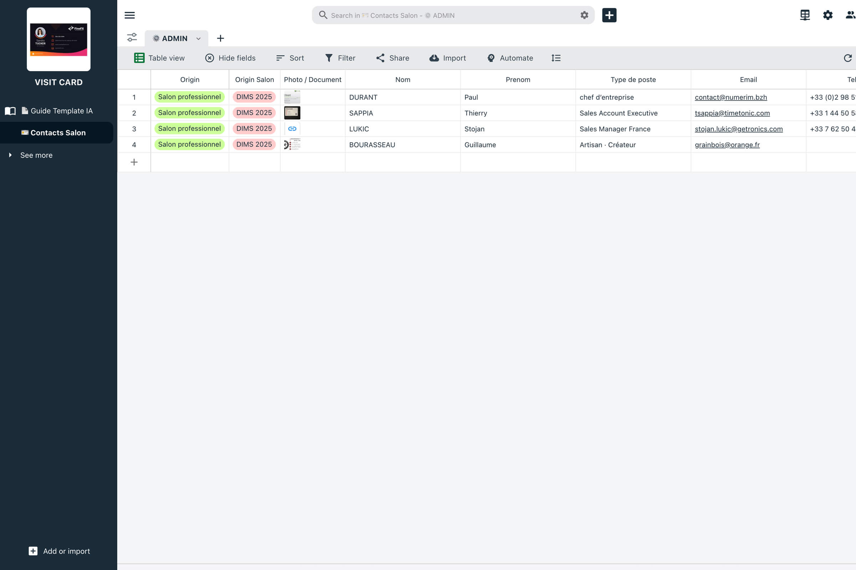Select Guide Template IA in sidebar
Image resolution: width=856 pixels, height=570 pixels.
pos(61,111)
